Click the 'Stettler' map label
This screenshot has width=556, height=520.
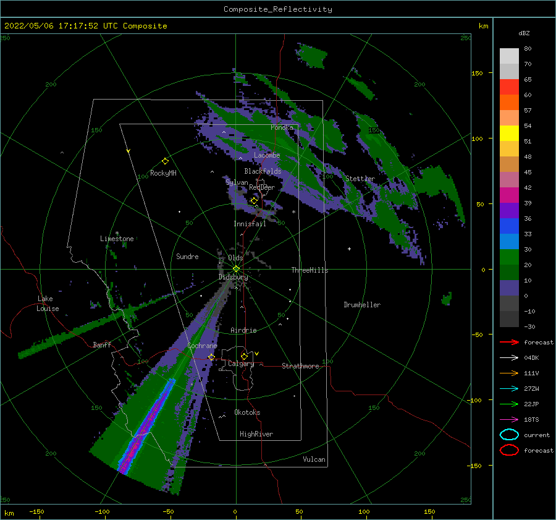[x=360, y=179]
